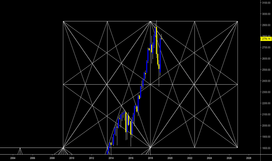Click the 2006 year on time axis
272x161 pixels.
click(32, 158)
